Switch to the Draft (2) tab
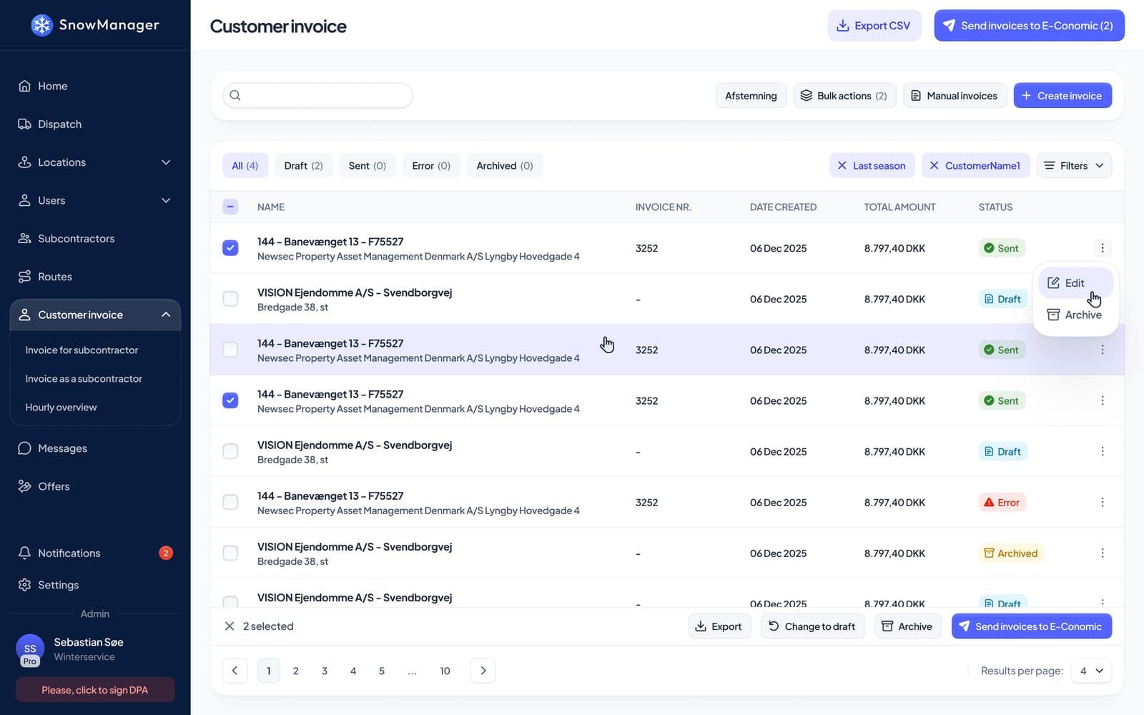 pos(303,165)
